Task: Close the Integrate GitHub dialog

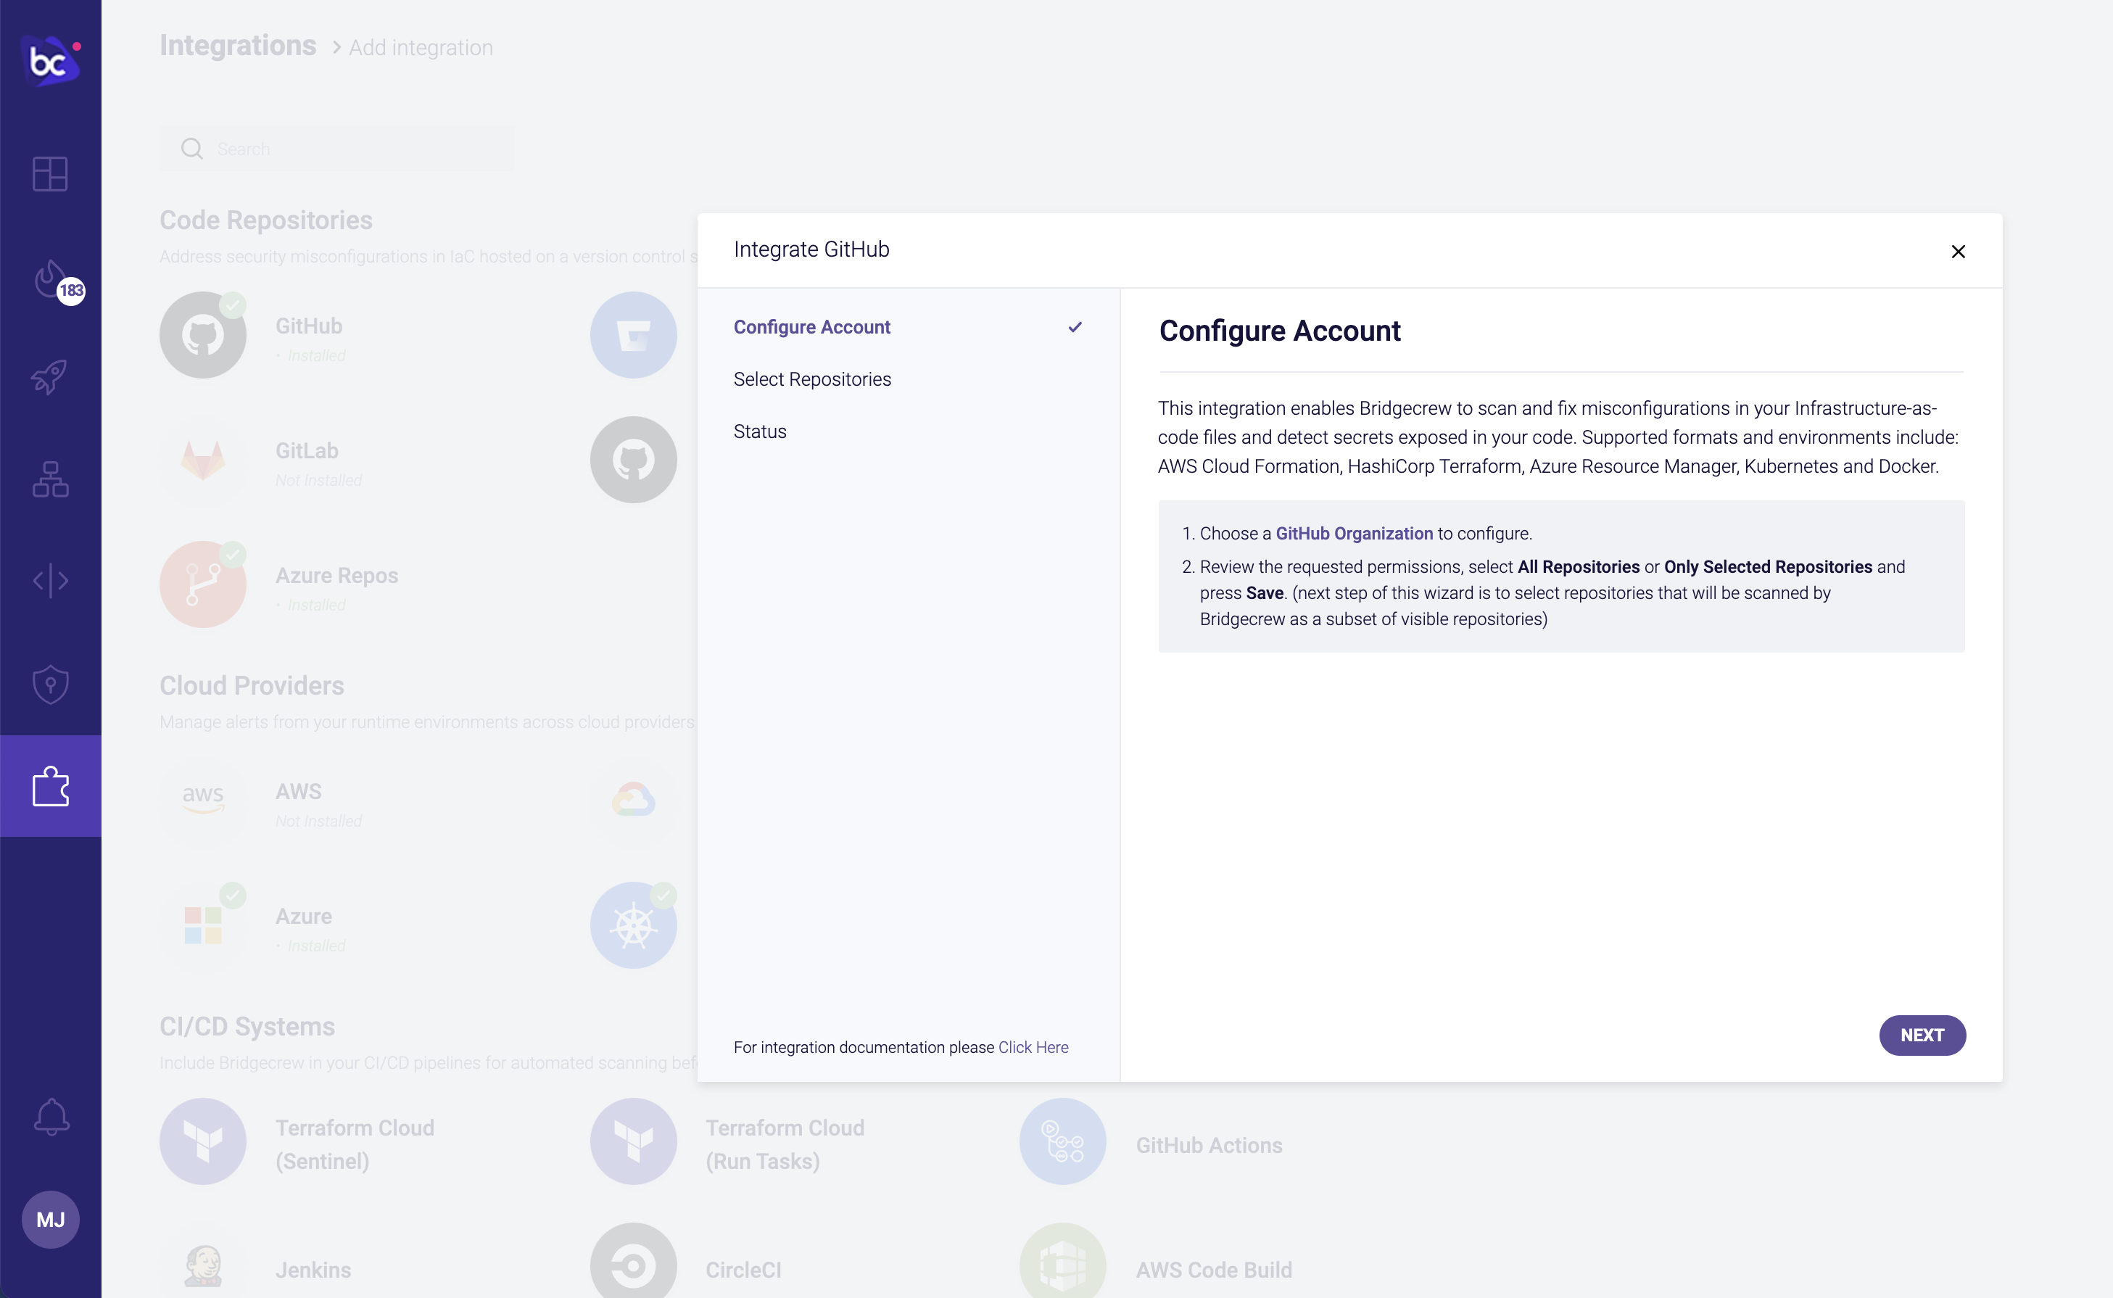Action: tap(1958, 252)
